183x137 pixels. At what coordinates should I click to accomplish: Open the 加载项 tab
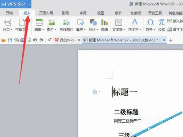[136, 13]
